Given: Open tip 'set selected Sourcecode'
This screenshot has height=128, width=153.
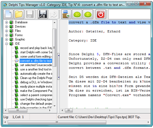Looking at the screenshot, I should tap(36, 65).
